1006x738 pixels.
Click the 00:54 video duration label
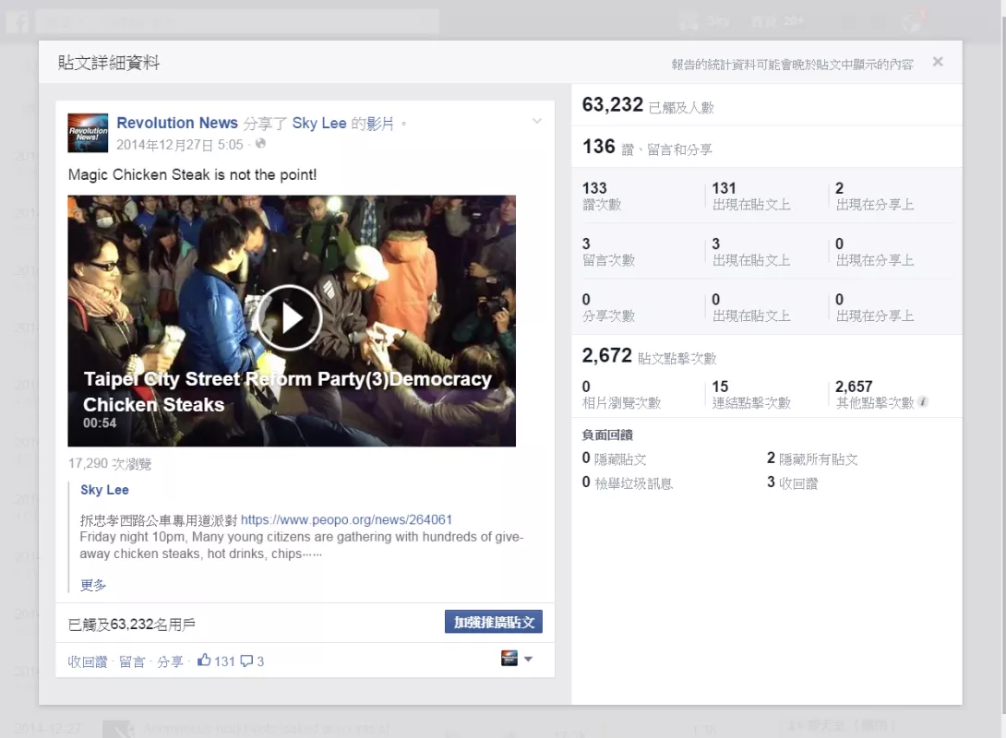(100, 423)
